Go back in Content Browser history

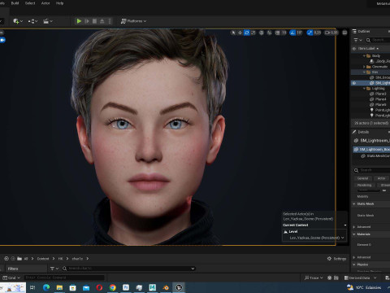[x=6, y=259]
